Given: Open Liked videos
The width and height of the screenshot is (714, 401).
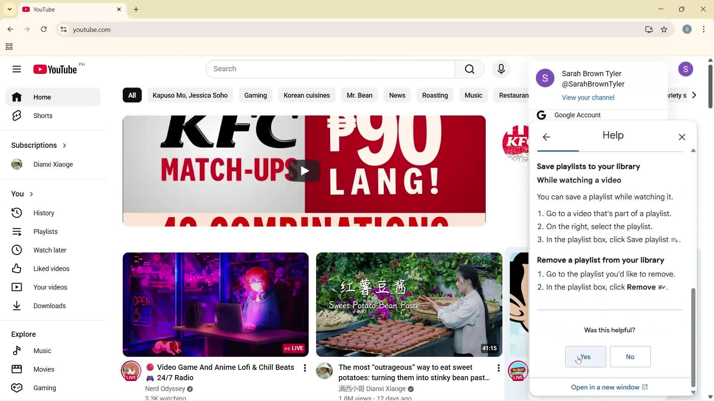Looking at the screenshot, I should coord(51,268).
